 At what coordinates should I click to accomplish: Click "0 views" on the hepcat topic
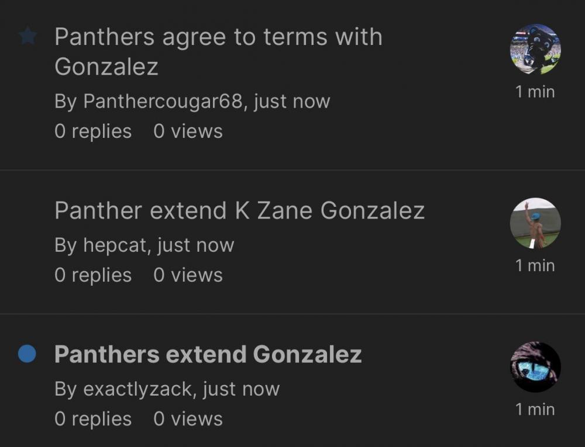point(188,275)
